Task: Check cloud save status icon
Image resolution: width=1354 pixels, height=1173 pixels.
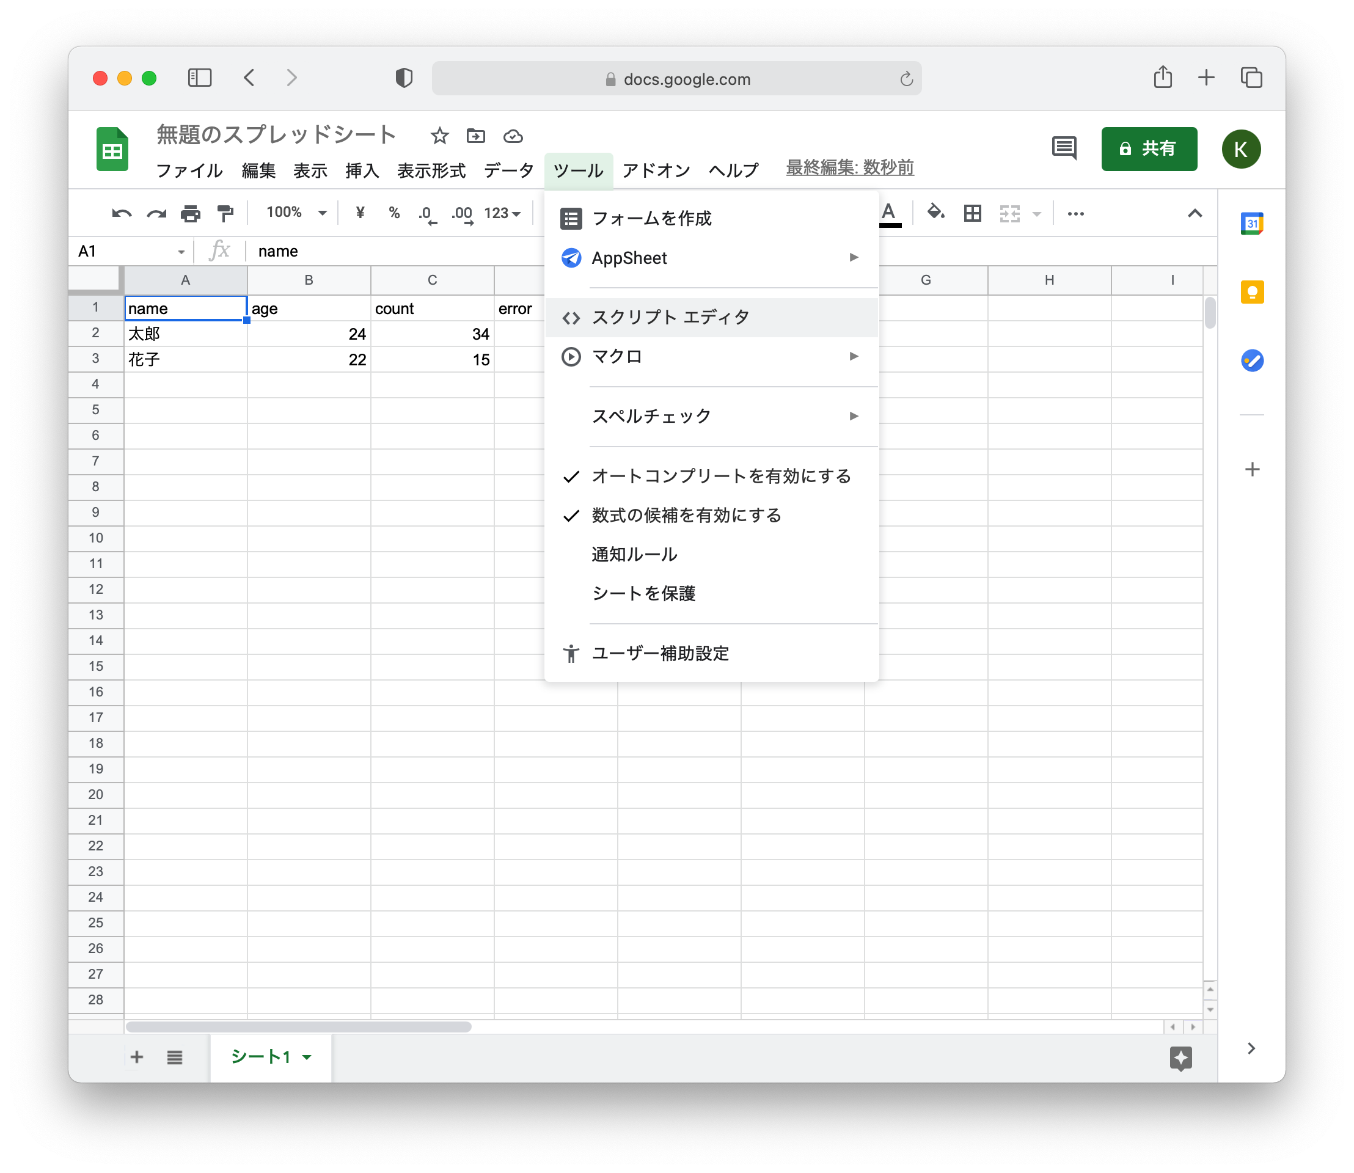Action: [513, 136]
